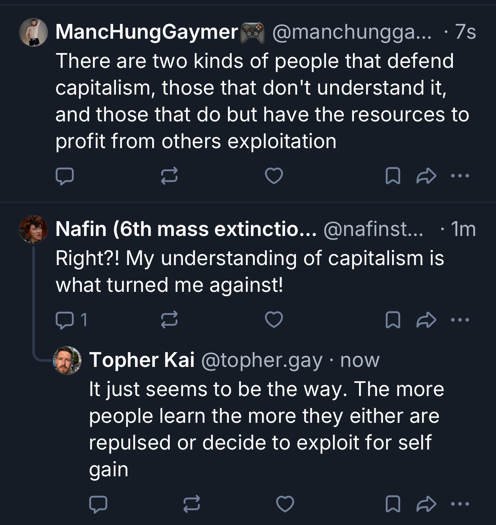
Task: Open Topher Kai's profile name link
Action: click(x=142, y=360)
